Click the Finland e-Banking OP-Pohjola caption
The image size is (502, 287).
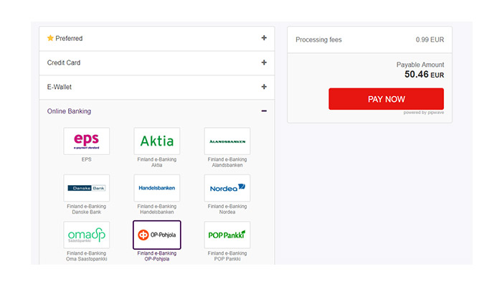tap(157, 256)
